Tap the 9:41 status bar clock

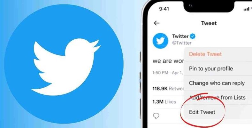click(164, 9)
